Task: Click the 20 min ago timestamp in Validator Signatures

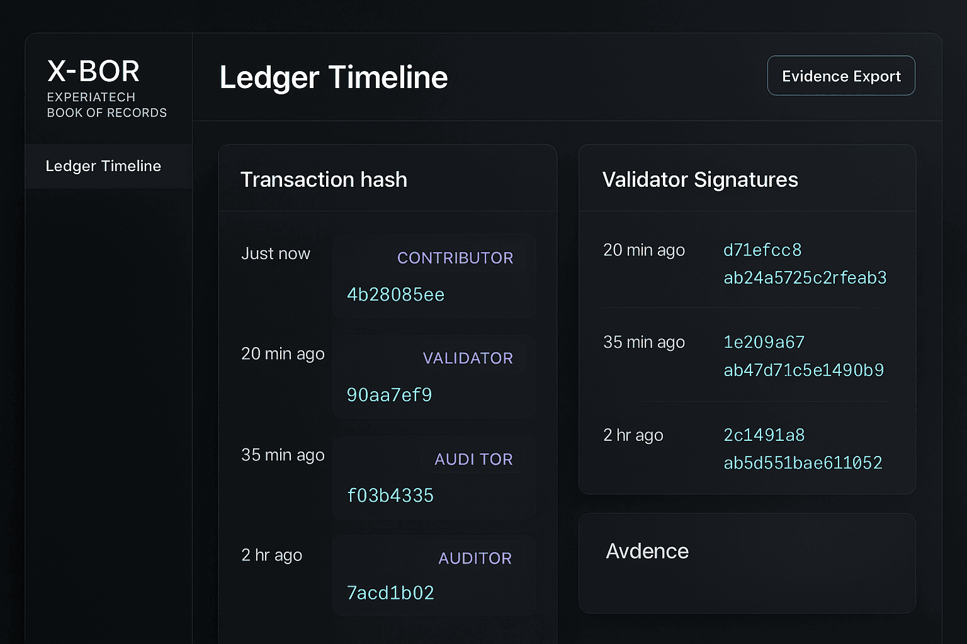Action: 643,250
